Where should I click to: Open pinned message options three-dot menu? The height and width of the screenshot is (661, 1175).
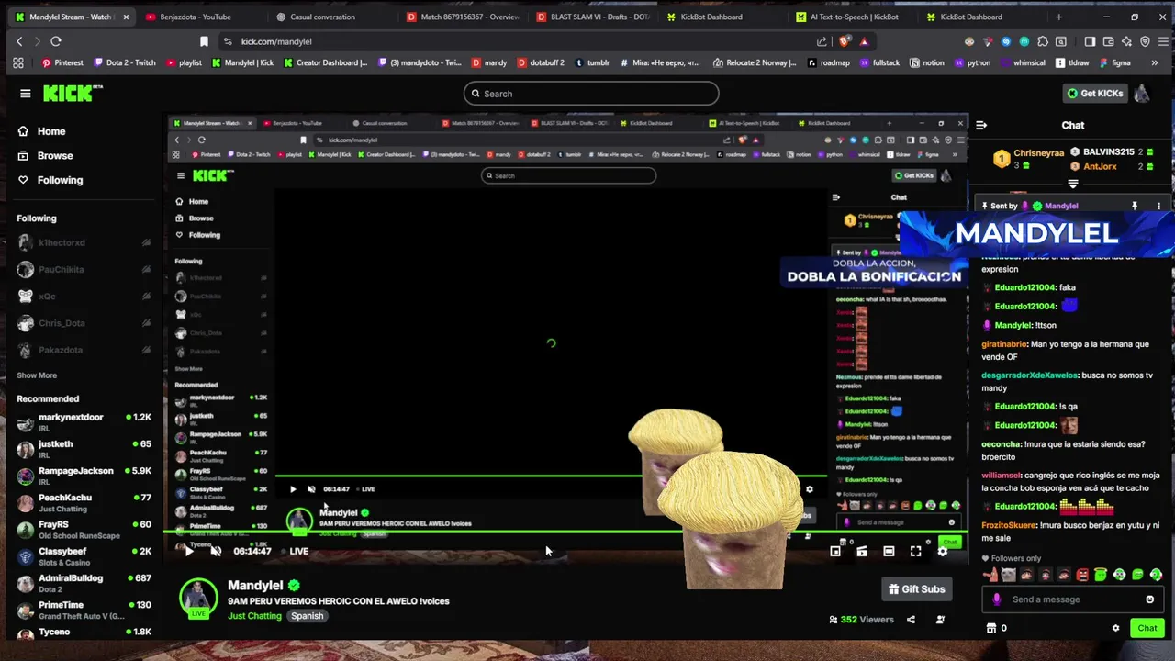click(x=1158, y=206)
